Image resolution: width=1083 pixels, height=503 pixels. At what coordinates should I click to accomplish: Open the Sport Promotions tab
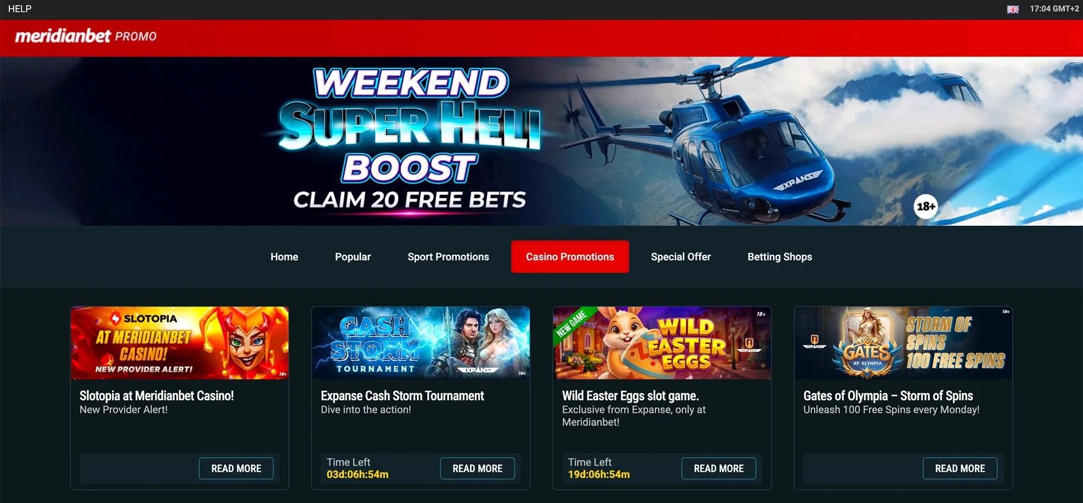pos(448,256)
